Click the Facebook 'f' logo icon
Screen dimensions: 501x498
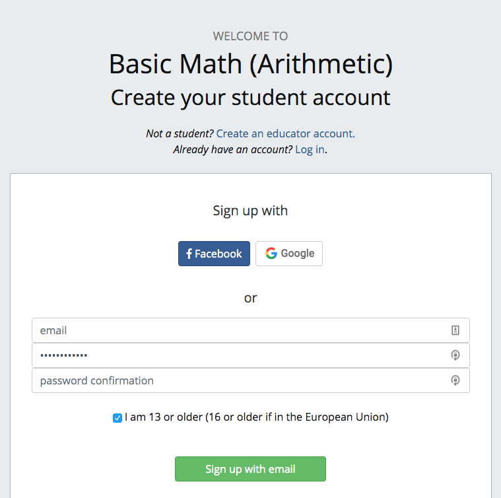pos(189,254)
